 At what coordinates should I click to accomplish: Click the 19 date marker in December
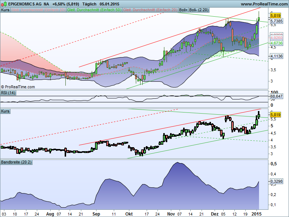245,214
